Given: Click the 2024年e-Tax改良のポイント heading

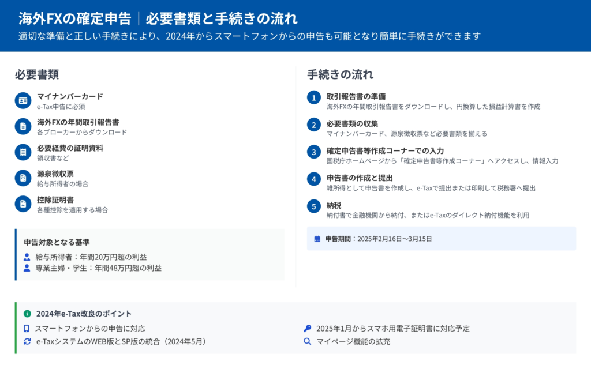Looking at the screenshot, I should (x=84, y=314).
